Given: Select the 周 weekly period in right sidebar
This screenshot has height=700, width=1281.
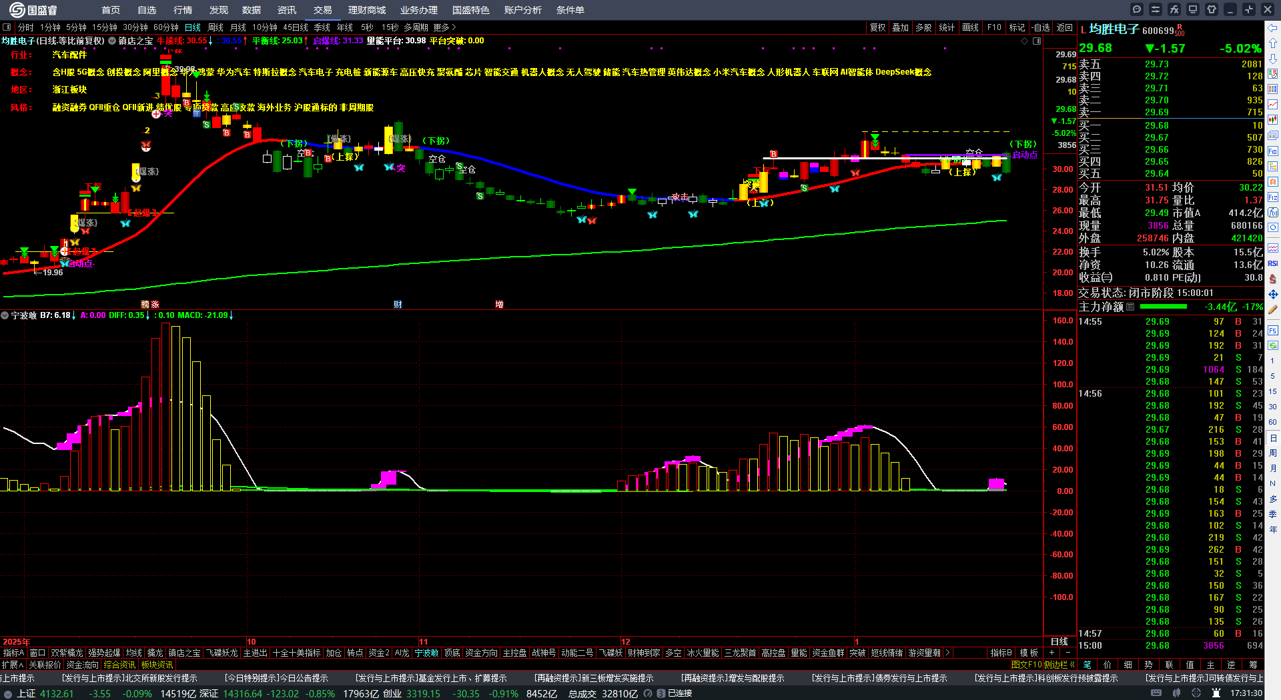Looking at the screenshot, I should [1273, 453].
